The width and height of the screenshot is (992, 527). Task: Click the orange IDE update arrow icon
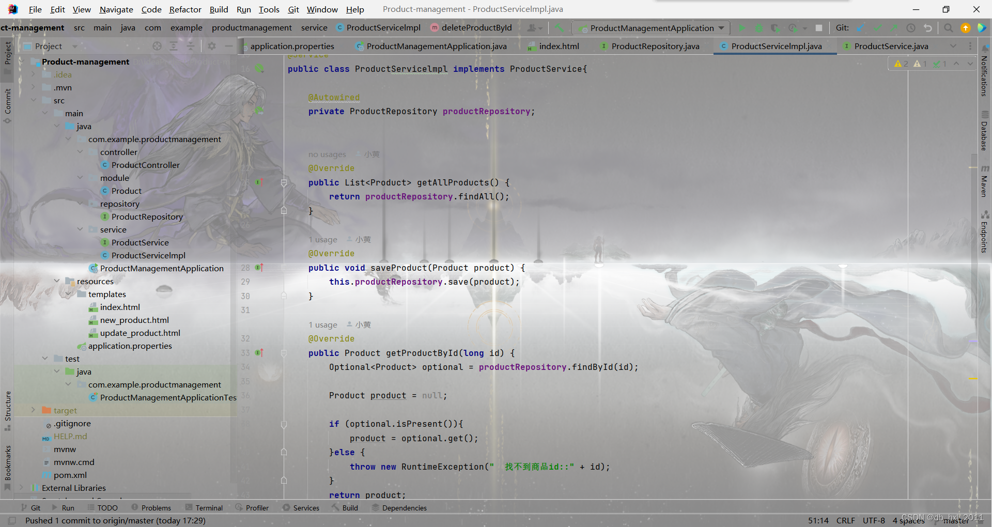[965, 28]
